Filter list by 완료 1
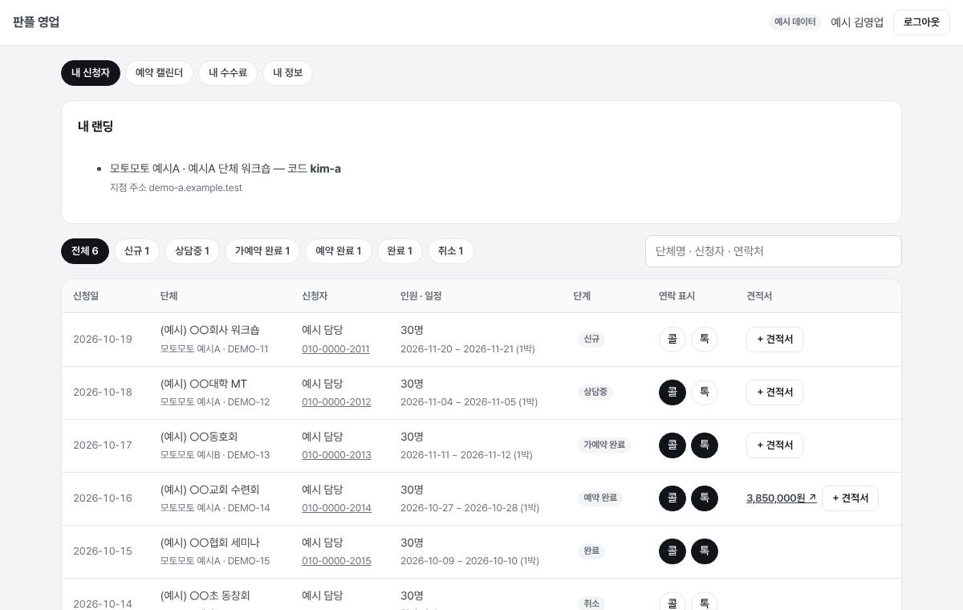The image size is (963, 610). point(400,251)
